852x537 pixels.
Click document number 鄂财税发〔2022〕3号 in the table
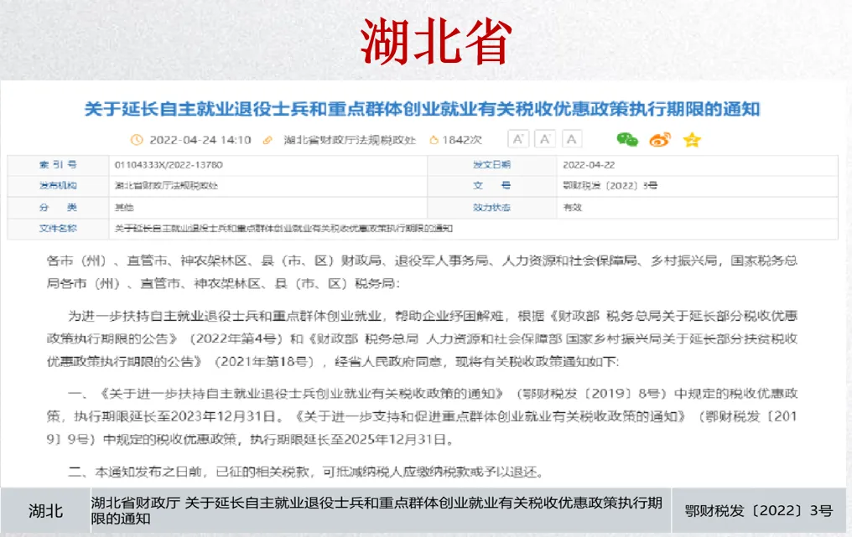[x=610, y=186]
